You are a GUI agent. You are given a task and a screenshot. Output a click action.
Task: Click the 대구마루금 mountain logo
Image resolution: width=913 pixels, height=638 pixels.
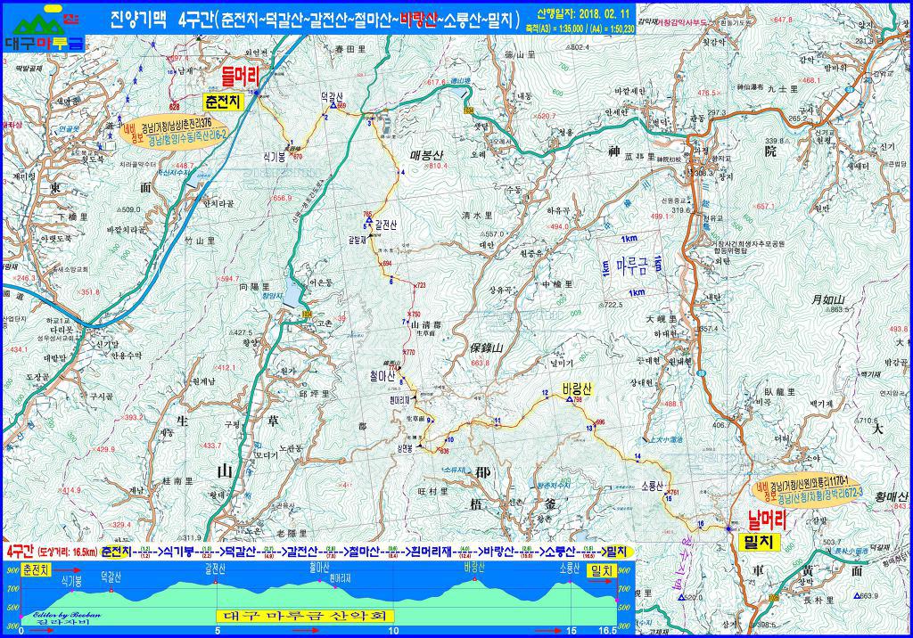point(45,28)
